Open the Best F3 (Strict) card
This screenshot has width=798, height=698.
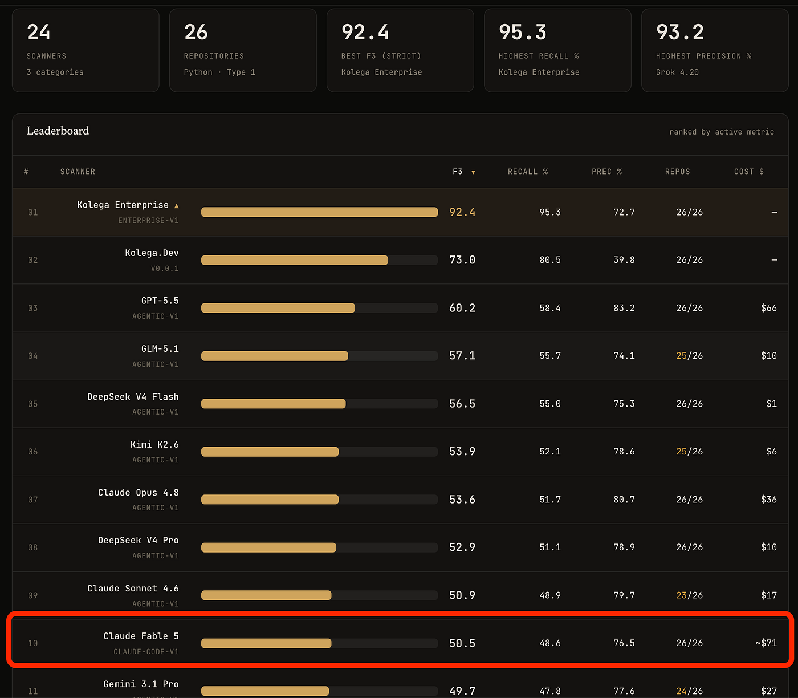pyautogui.click(x=400, y=50)
